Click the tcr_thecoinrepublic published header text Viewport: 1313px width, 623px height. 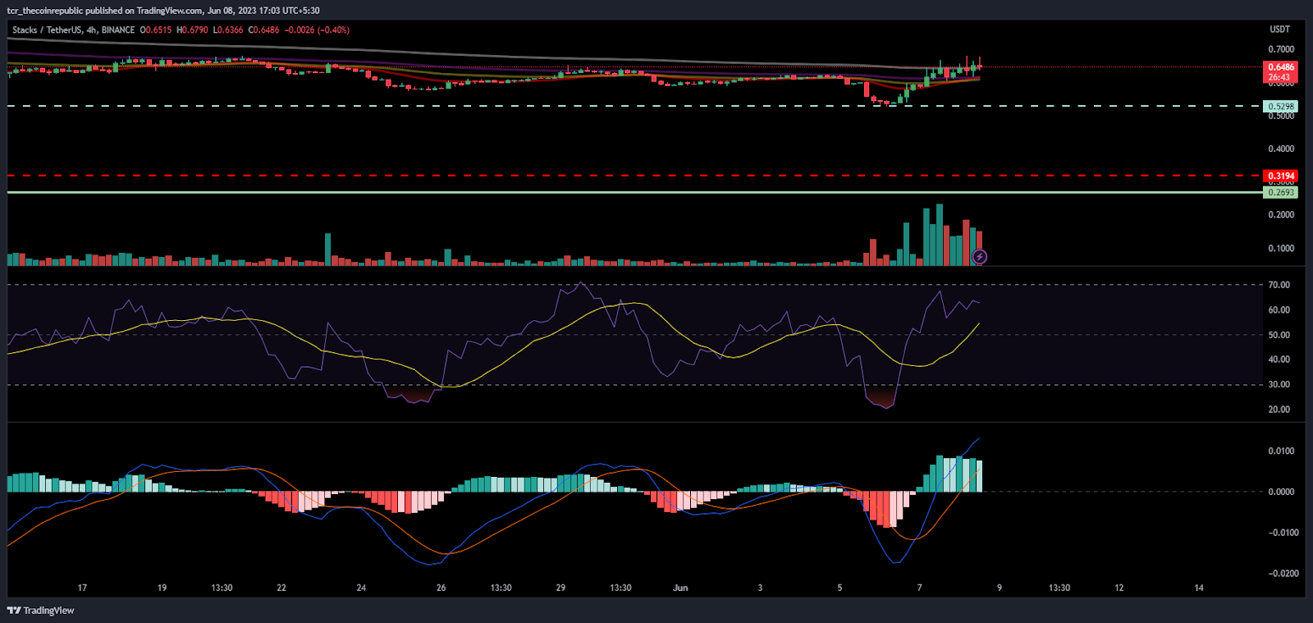pyautogui.click(x=163, y=11)
